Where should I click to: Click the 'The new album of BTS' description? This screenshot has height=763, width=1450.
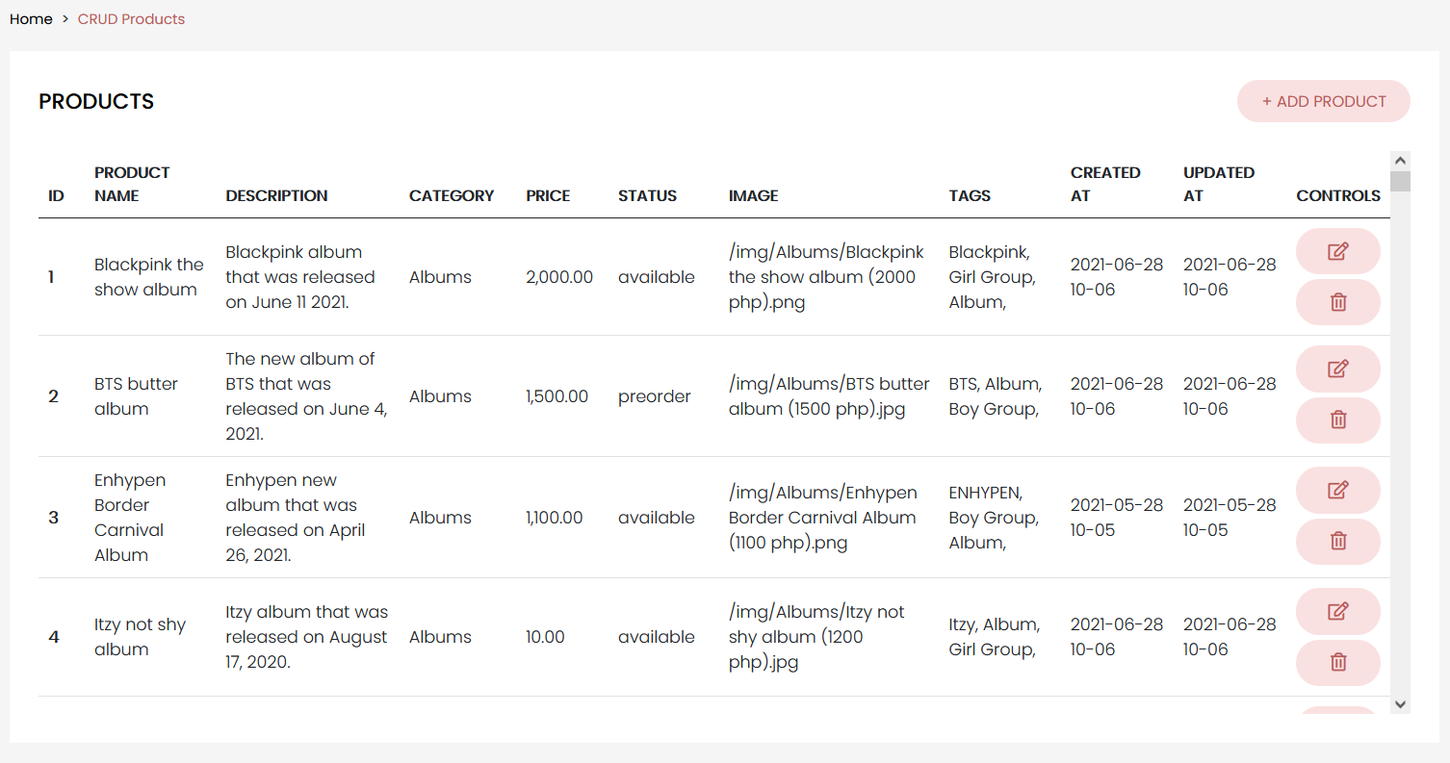pos(306,396)
